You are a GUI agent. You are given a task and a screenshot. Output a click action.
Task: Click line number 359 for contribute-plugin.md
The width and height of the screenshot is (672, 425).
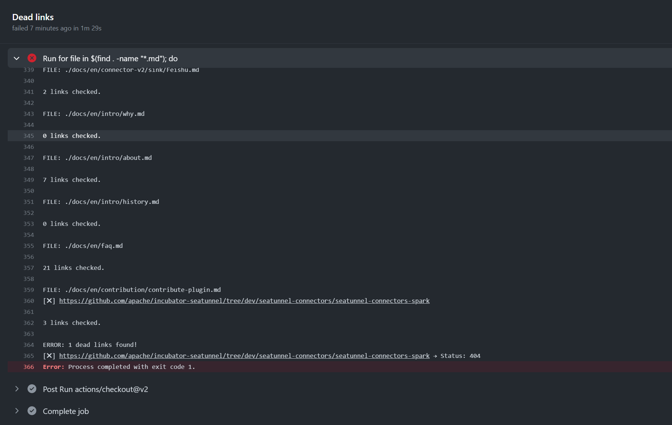(29, 290)
